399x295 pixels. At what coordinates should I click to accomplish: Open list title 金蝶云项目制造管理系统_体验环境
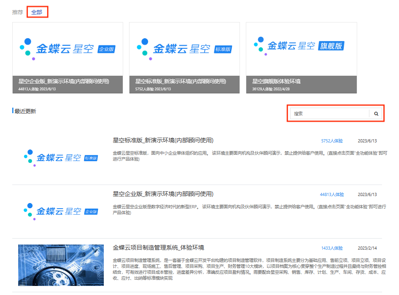click(x=158, y=248)
